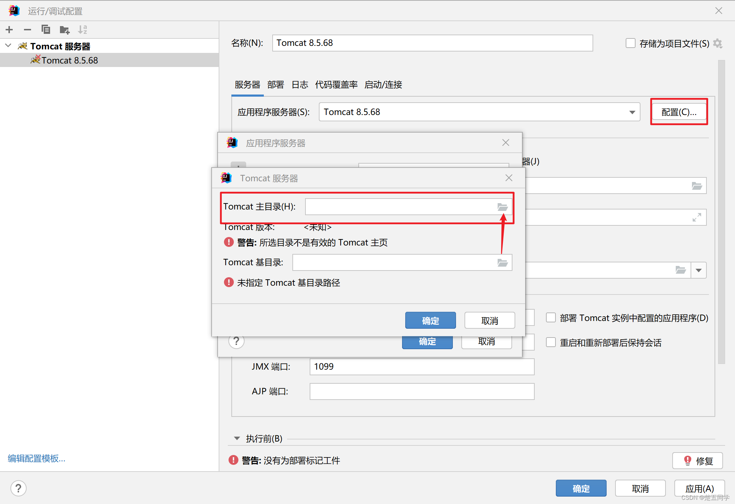Cancel the run configuration dialog

(640, 488)
